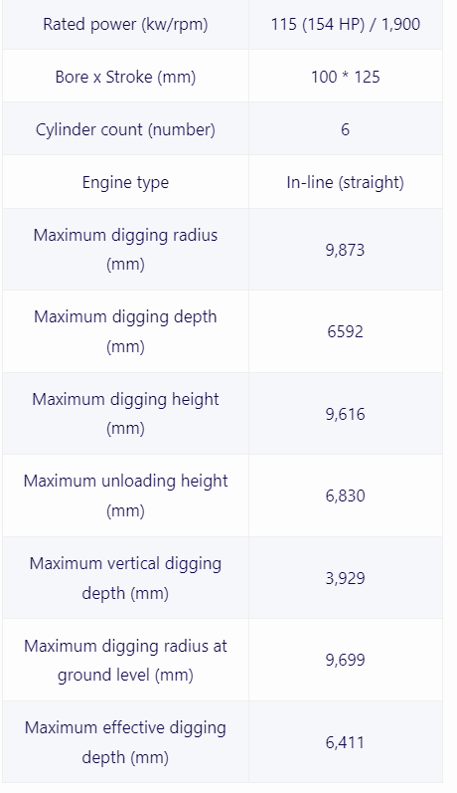Viewport: 457px width, 793px height.
Task: Select the 6,830 value cell
Action: 346,496
